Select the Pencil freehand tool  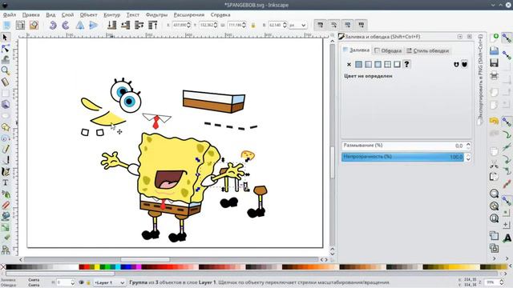click(x=5, y=150)
